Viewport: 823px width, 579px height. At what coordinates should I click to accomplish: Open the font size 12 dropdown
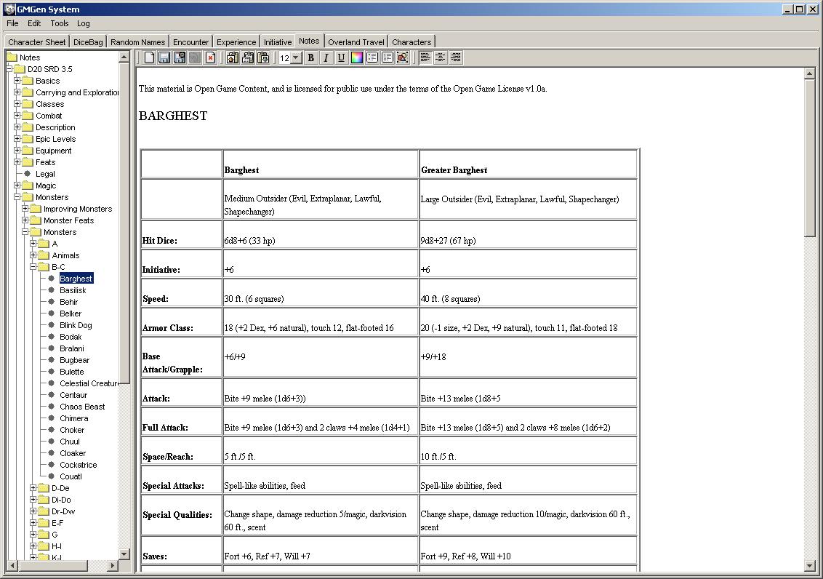pyautogui.click(x=296, y=57)
